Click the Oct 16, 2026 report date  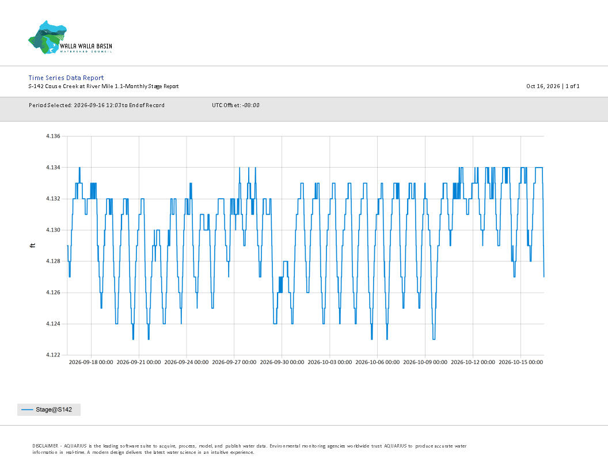(543, 86)
